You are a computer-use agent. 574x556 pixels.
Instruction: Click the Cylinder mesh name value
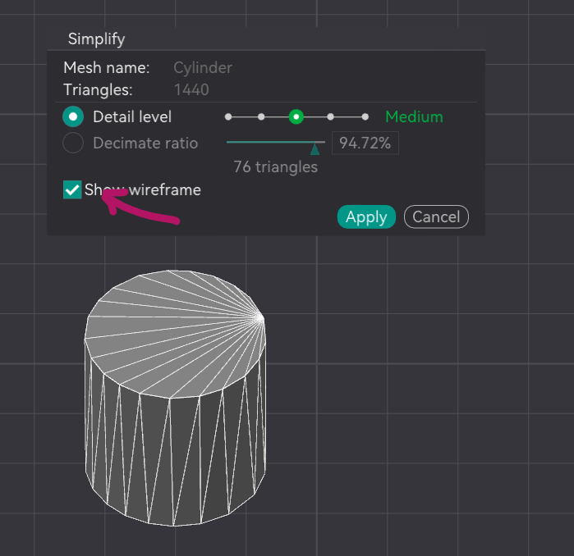tap(203, 68)
